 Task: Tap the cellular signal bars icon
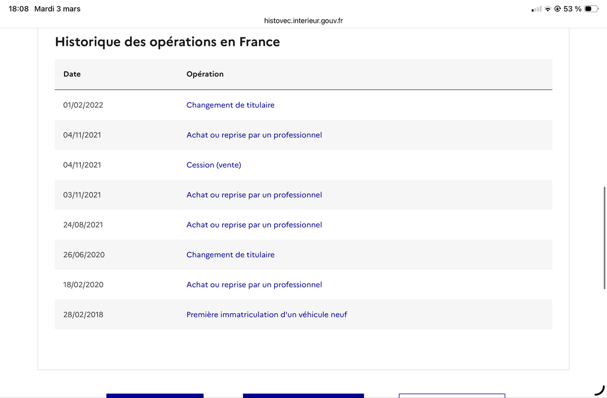537,9
